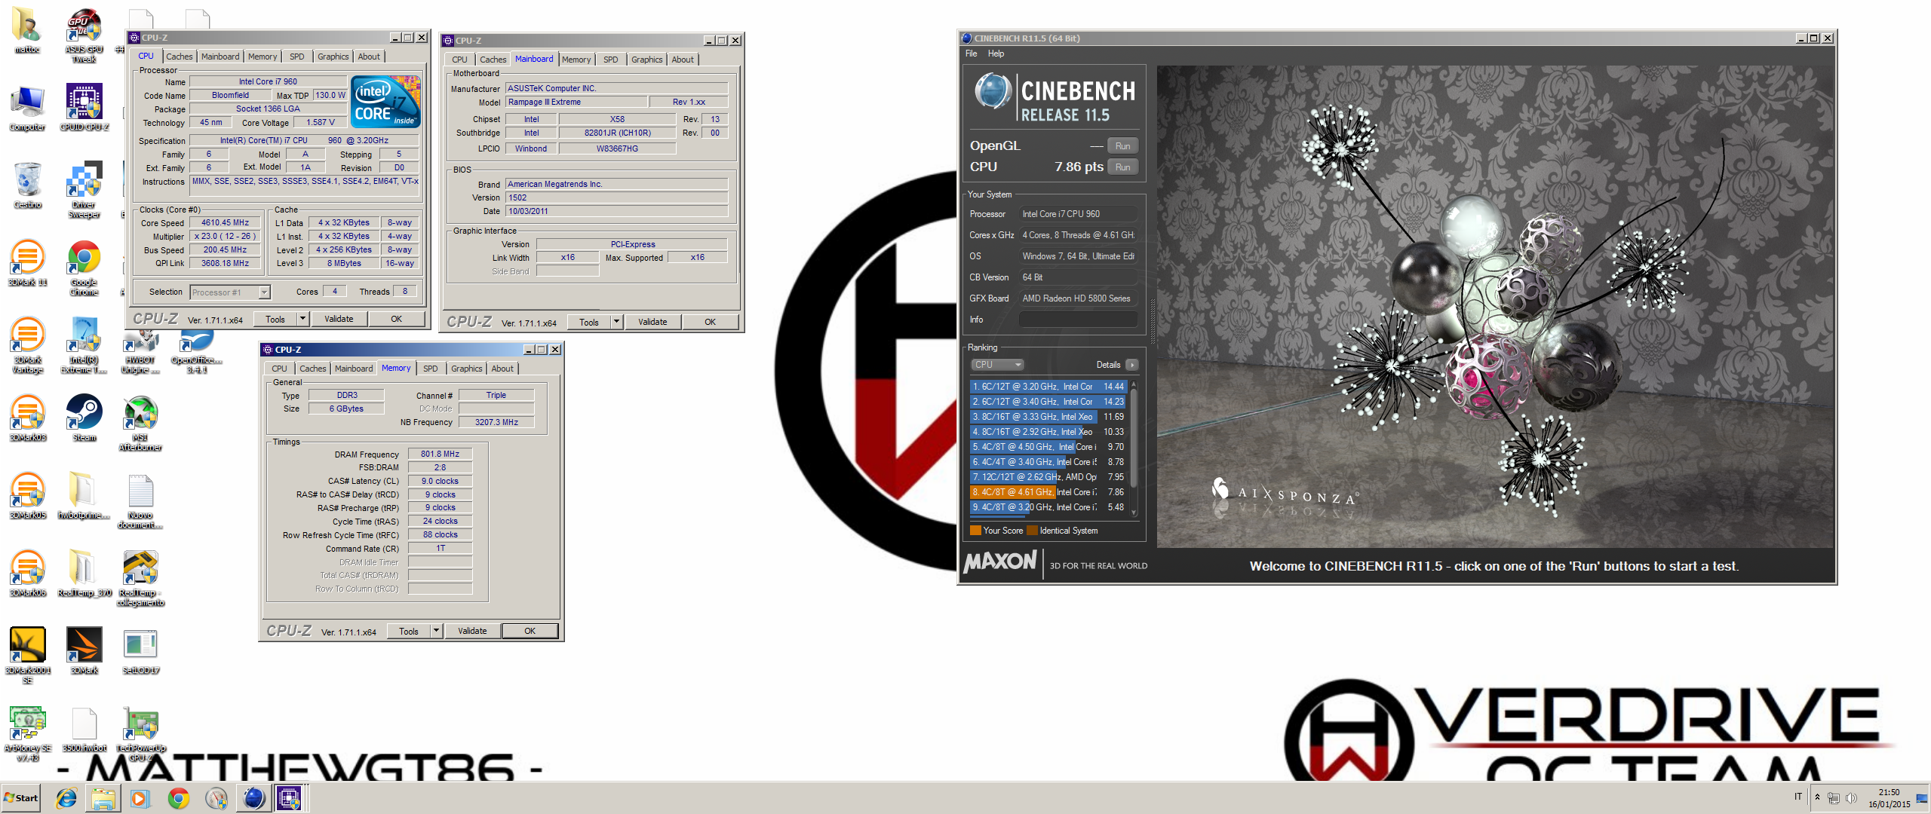Open the File menu in Cinebench
Viewport: 1931px width, 814px height.
[971, 54]
